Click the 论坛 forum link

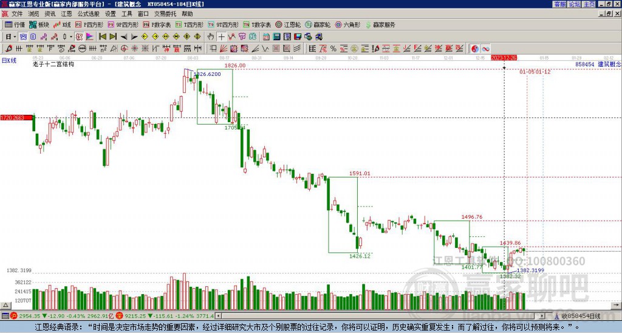tap(574, 4)
